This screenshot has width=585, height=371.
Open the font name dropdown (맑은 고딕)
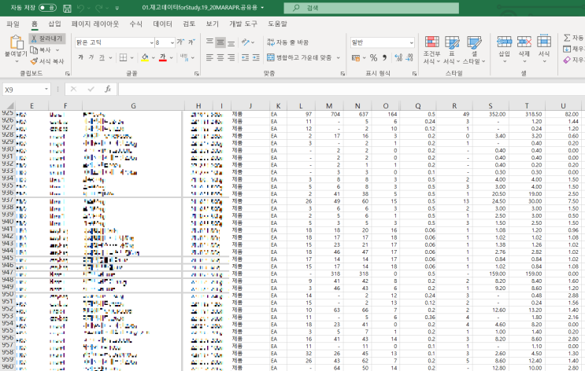pos(150,42)
